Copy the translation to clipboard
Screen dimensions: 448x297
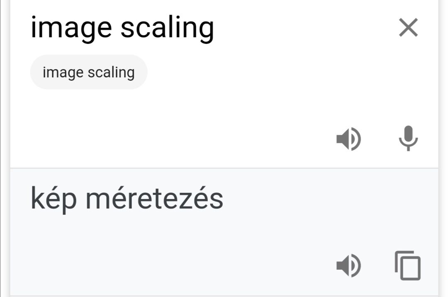coord(408,266)
